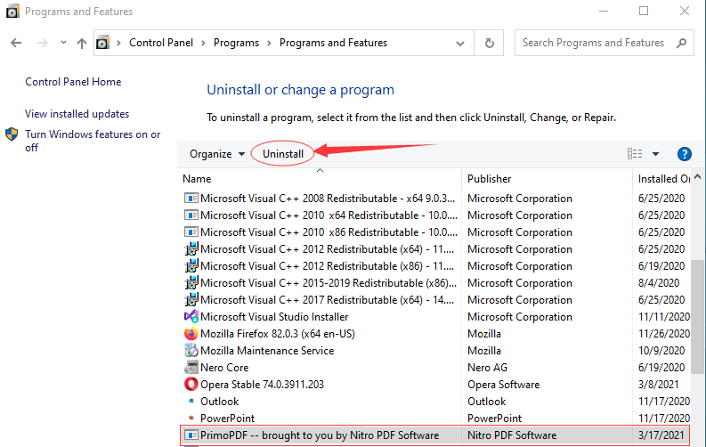The image size is (706, 447).
Task: Select Programs and Features breadcrumb
Action: [x=333, y=43]
